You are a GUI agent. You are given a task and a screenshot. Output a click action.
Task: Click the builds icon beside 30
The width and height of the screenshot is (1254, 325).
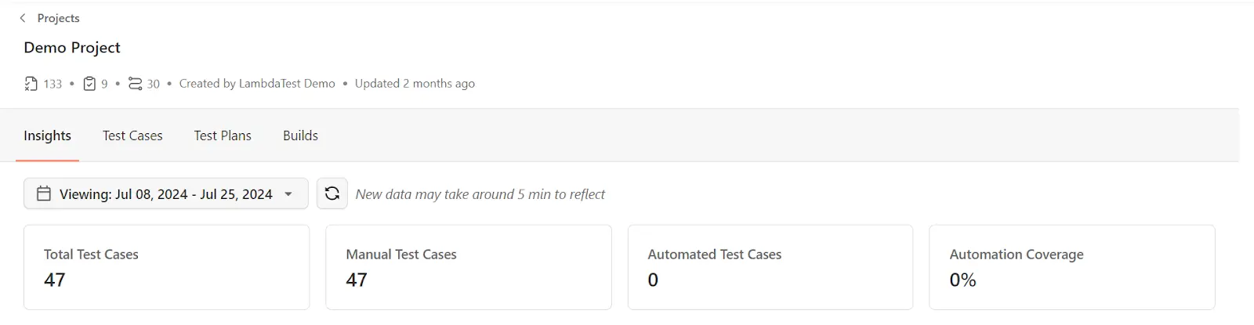[136, 84]
